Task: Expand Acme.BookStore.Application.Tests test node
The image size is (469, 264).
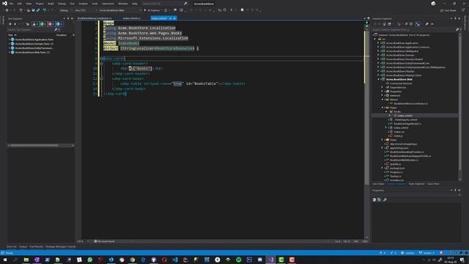Action: click(x=10, y=40)
